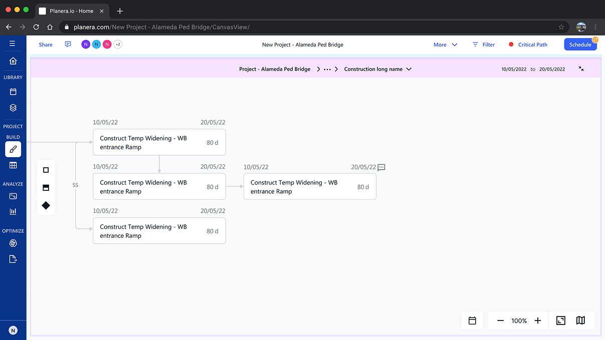605x340 pixels.
Task: Select the Build canvas brush icon
Action: pyautogui.click(x=13, y=149)
